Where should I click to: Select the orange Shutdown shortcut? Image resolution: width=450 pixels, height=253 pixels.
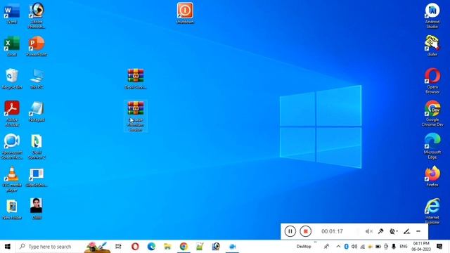[x=185, y=13]
